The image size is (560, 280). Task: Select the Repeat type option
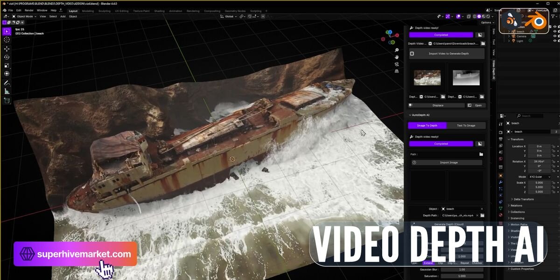[x=464, y=263]
